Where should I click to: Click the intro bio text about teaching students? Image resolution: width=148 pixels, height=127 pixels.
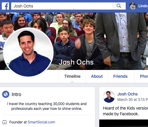[47, 106]
